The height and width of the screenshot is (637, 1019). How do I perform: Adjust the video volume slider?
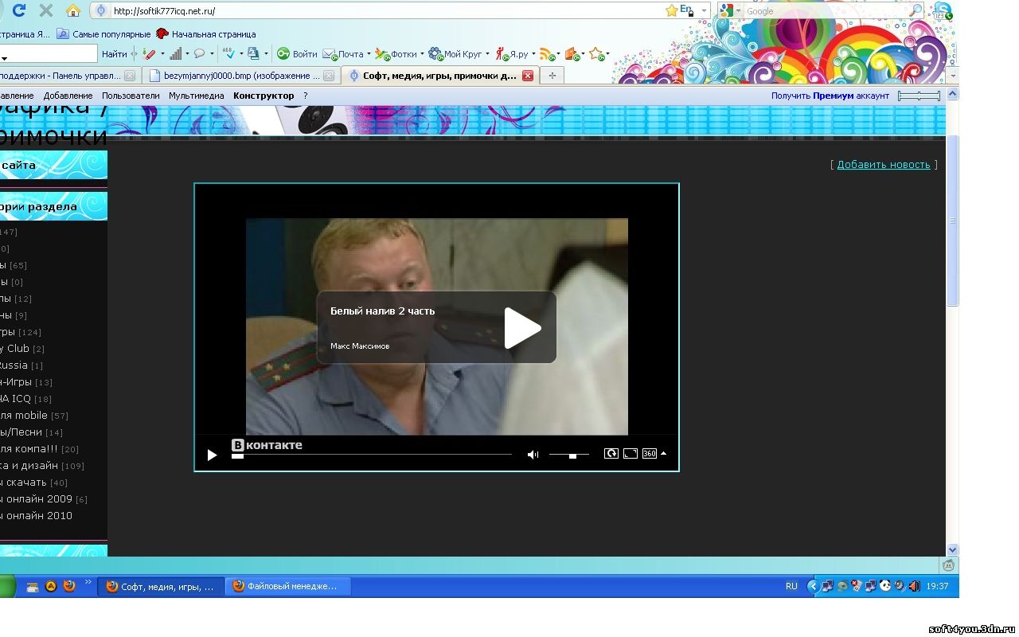[x=572, y=455]
